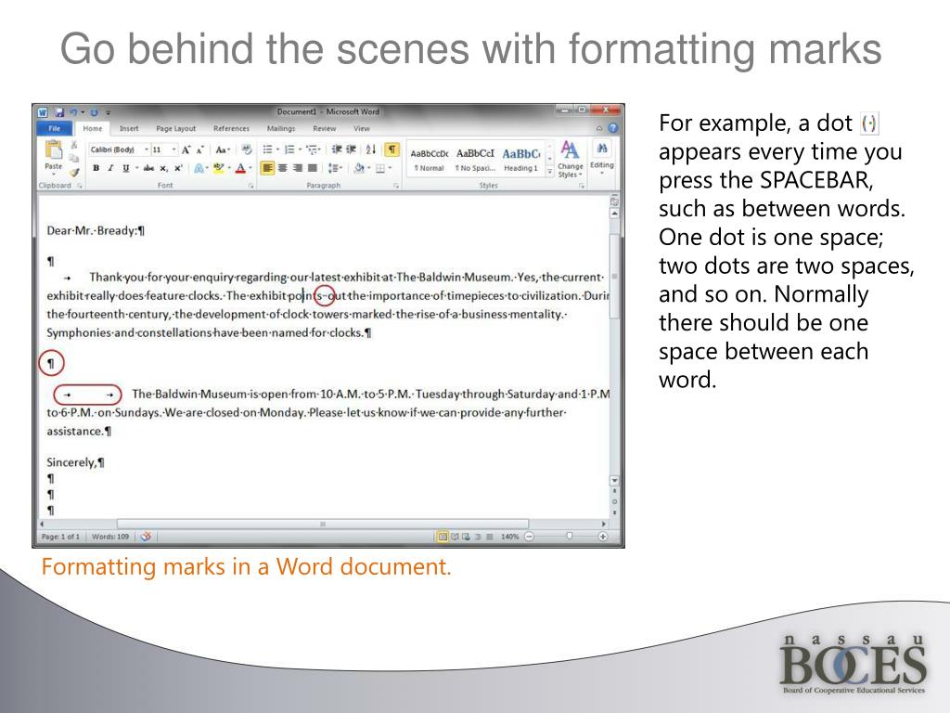Click the Words: 109 status bar counter
Screen dimensions: 950x713
pyautogui.click(x=110, y=537)
